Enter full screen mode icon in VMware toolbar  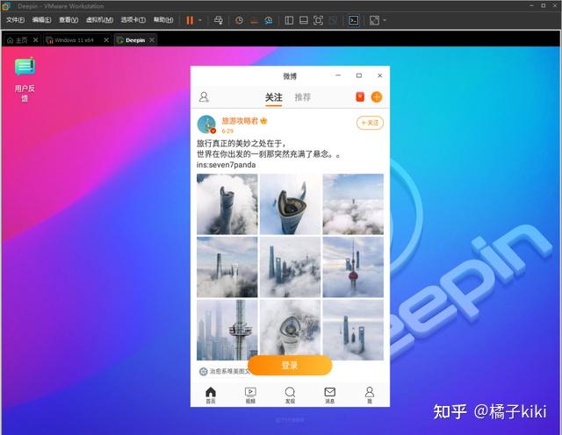318,20
